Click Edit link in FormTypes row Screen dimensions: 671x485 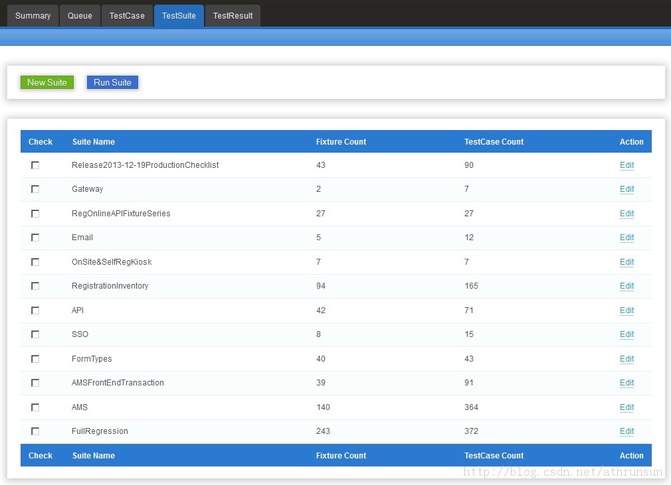626,359
